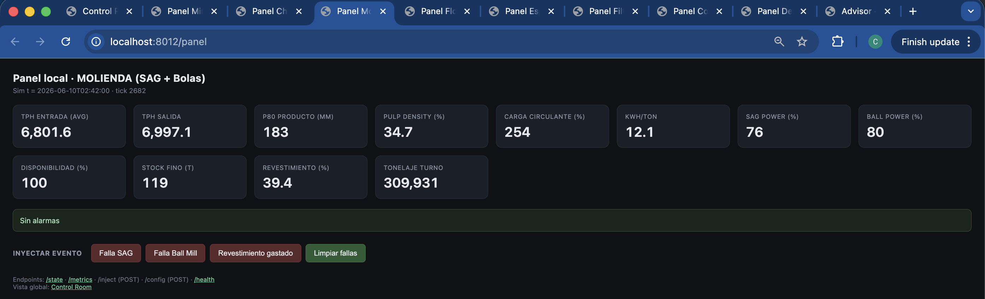The width and height of the screenshot is (985, 299).
Task: Close the Panel Ch tab
Action: coord(299,11)
